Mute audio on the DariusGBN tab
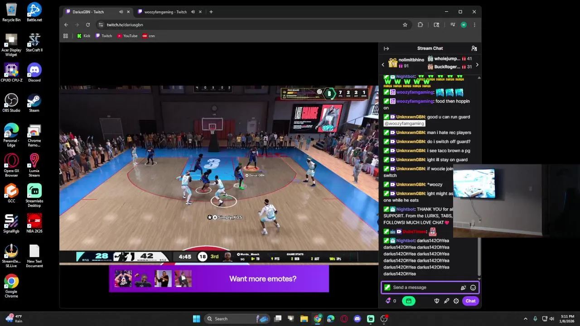This screenshot has height=326, width=580. 121,12
